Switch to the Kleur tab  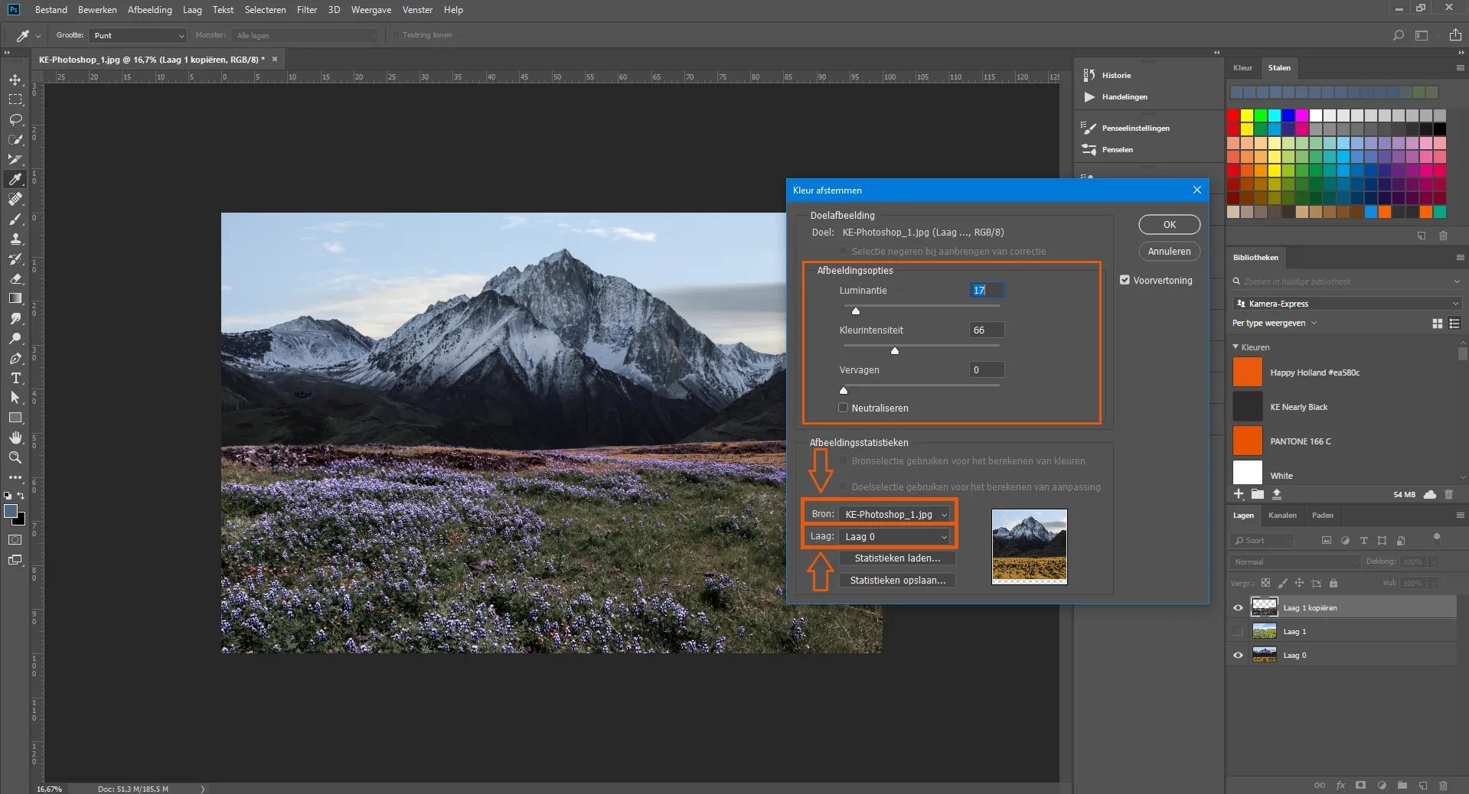tap(1242, 68)
